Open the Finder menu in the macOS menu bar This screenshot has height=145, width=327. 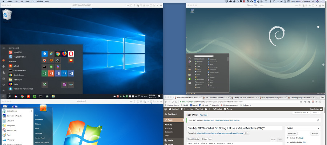[x=10, y=1]
